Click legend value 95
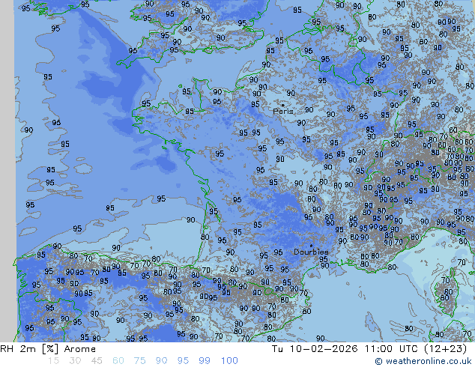Viewport: 475px width, 367px height. tap(183, 361)
